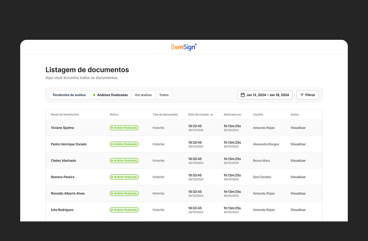The image size is (368, 241).
Task: Click the filter lines icon in Filtros
Action: tap(302, 95)
